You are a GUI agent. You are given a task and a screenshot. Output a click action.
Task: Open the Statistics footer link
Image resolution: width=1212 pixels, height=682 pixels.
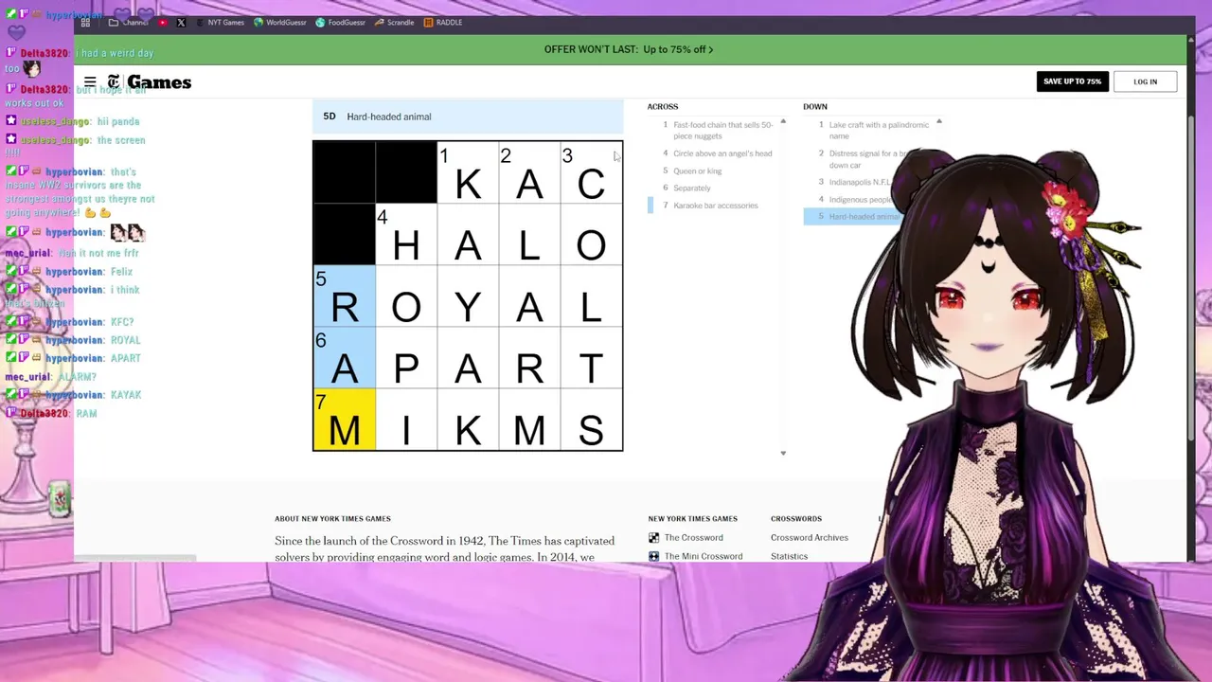click(x=789, y=556)
